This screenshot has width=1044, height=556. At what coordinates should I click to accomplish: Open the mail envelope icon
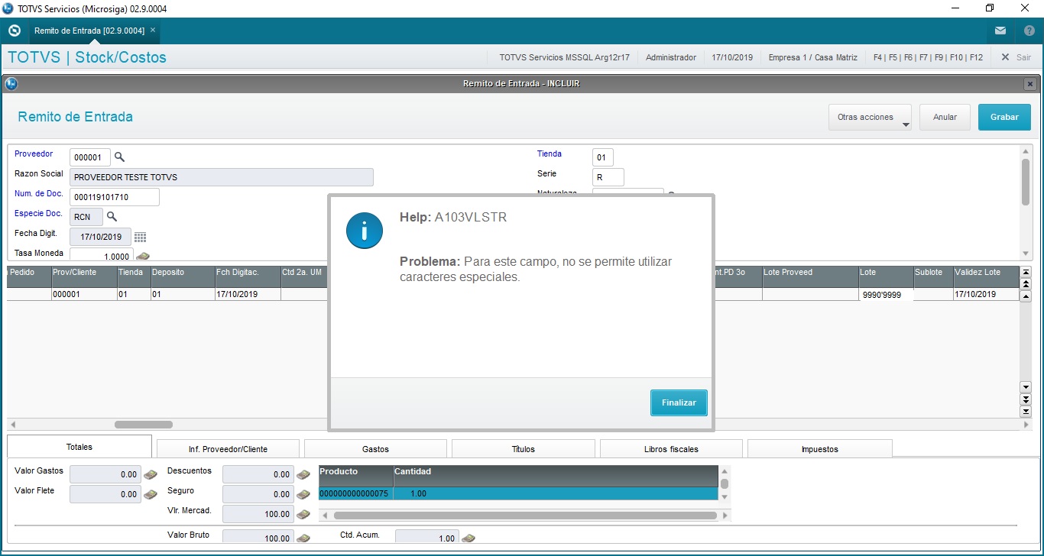1000,31
